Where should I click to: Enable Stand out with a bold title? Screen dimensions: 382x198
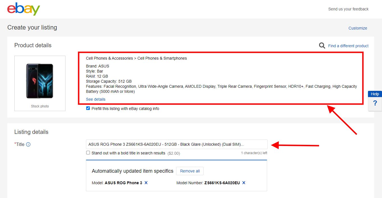click(88, 153)
